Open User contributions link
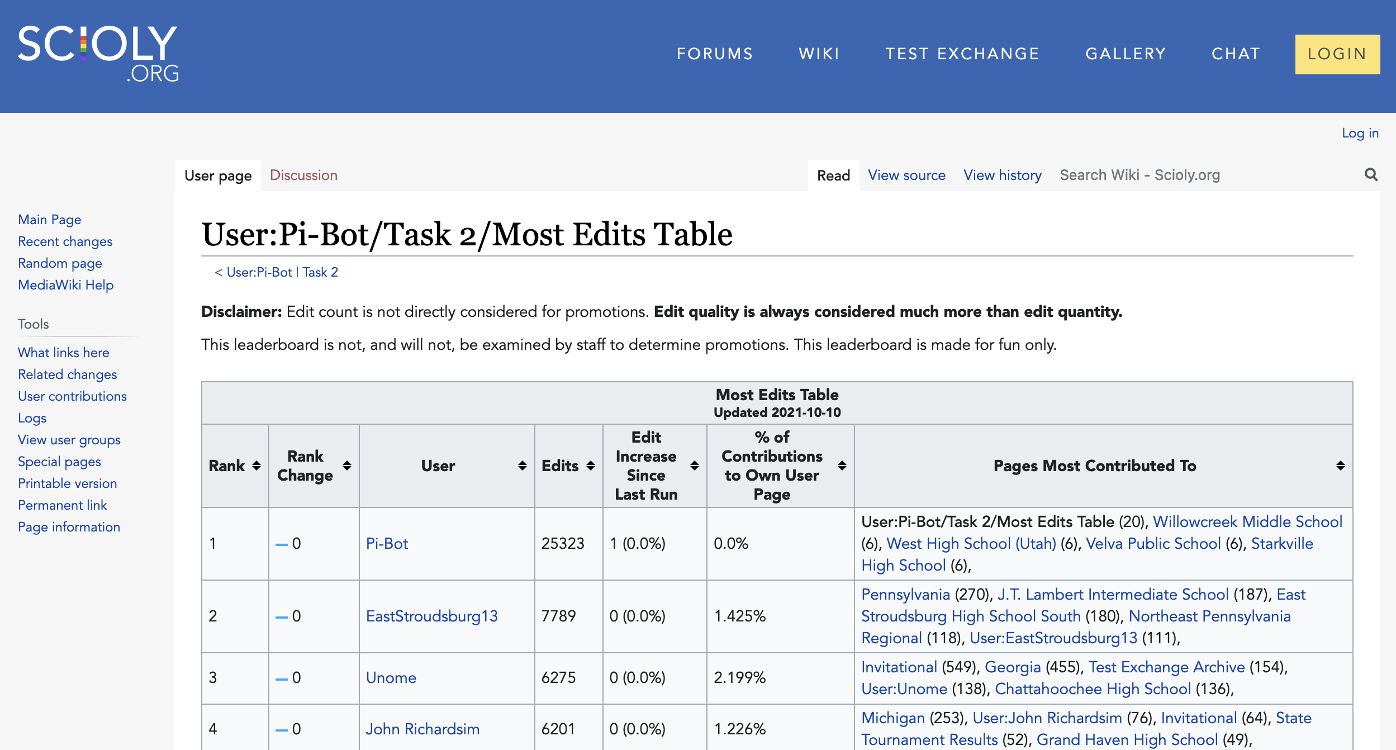Image resolution: width=1396 pixels, height=750 pixels. (x=72, y=396)
